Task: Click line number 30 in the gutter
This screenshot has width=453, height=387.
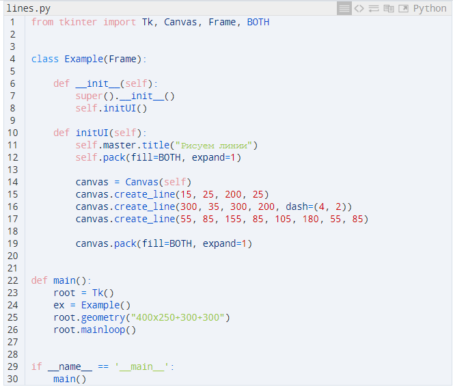Action: (12, 379)
